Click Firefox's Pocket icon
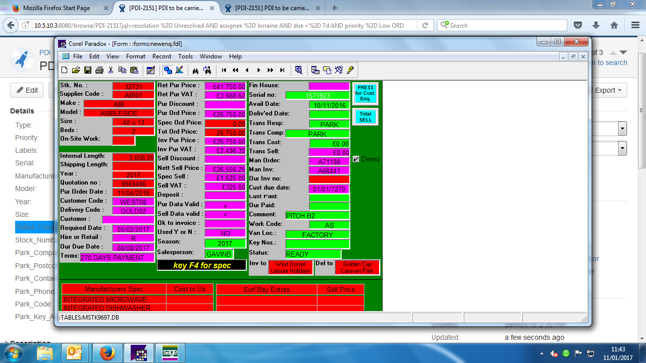646x363 pixels. coord(578,25)
